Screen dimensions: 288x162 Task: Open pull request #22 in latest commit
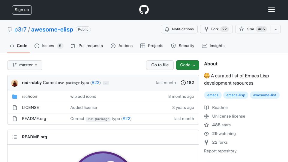pyautogui.click(x=95, y=83)
